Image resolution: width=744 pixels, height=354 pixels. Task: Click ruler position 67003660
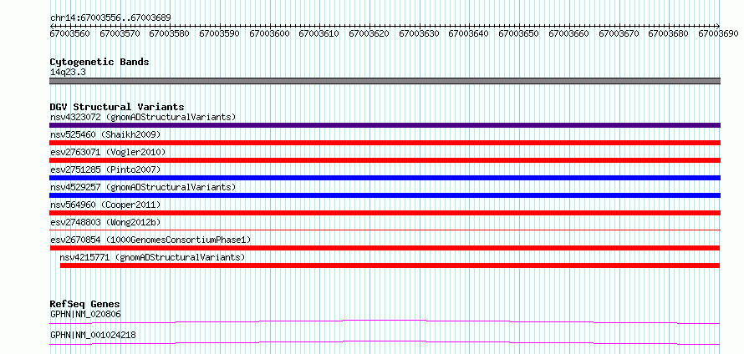tap(568, 33)
